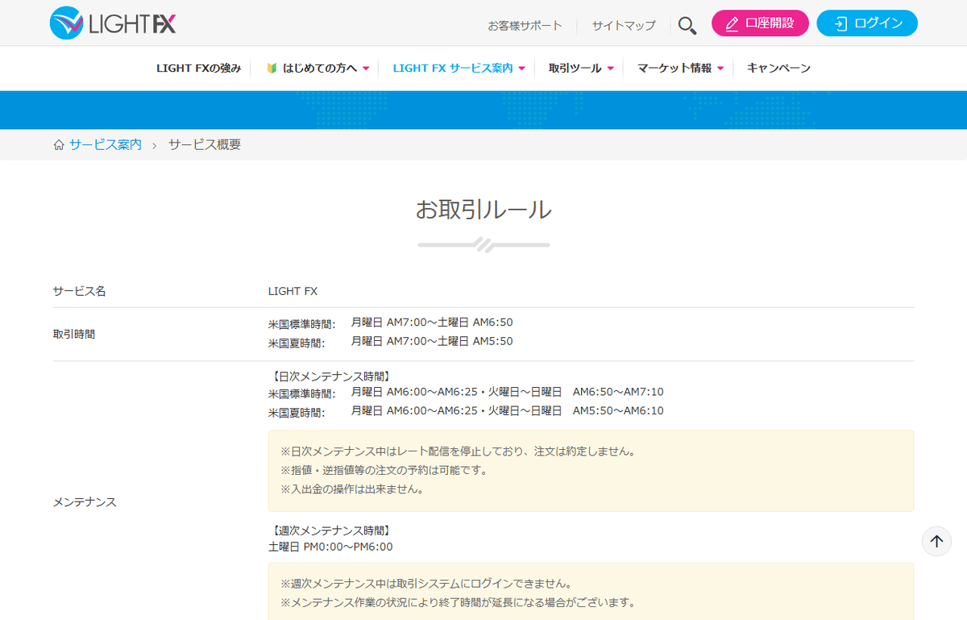Click the beginner leaf icon beside はじめての方へ
The width and height of the screenshot is (967, 620).
(x=272, y=69)
